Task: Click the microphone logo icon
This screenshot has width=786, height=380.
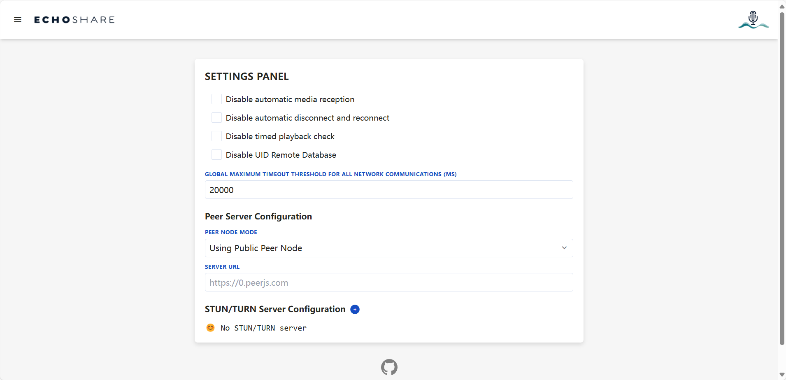Action: 753,20
